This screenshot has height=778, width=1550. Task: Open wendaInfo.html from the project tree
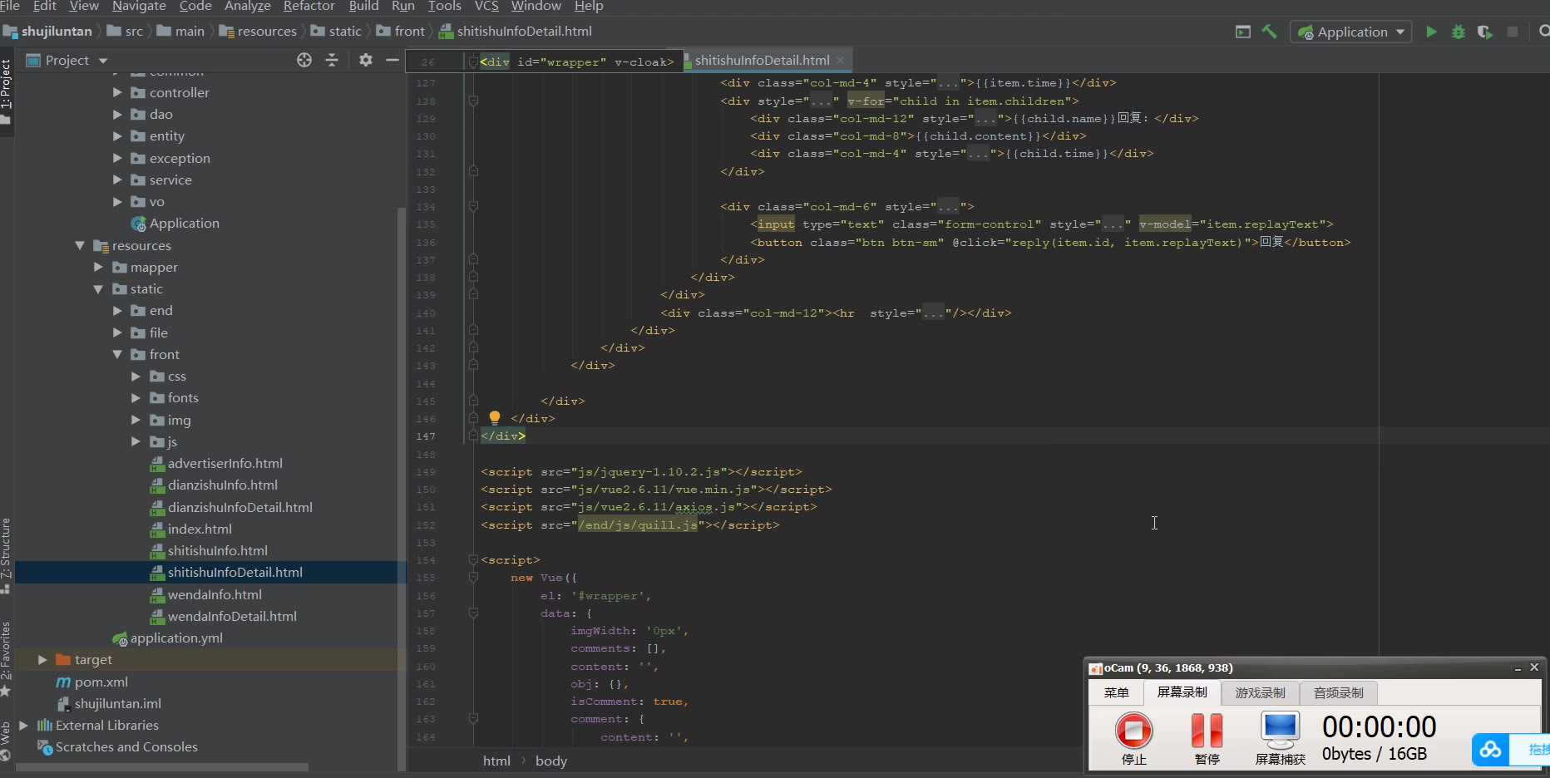point(215,595)
